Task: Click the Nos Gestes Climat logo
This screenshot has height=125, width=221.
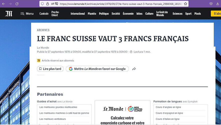Action: pos(135,109)
